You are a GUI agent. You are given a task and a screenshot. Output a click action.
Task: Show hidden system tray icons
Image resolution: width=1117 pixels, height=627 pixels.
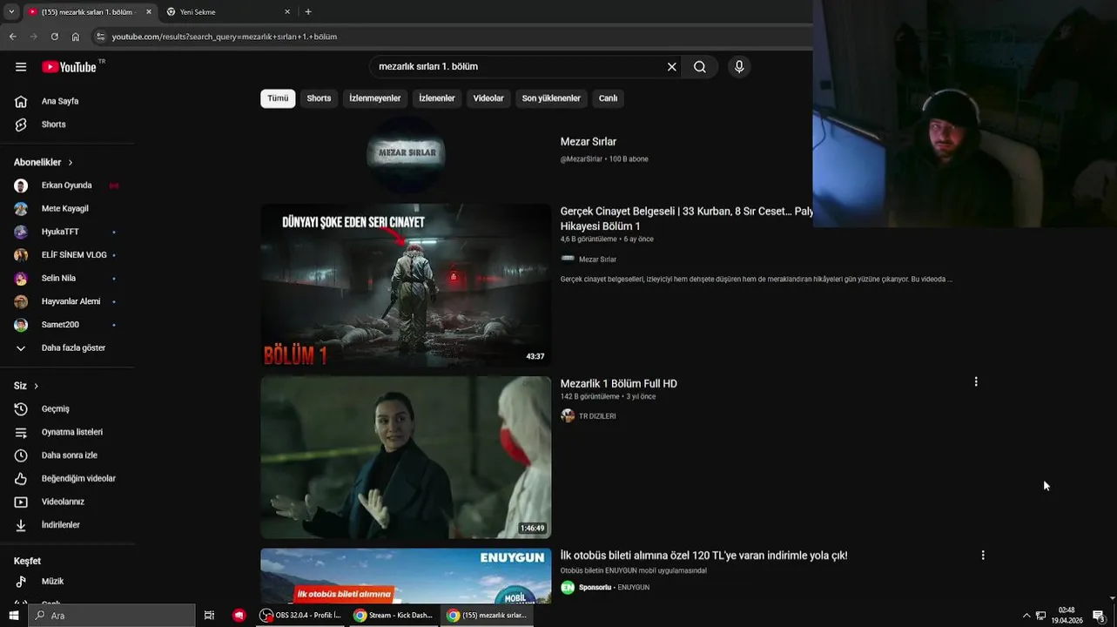tap(1026, 616)
